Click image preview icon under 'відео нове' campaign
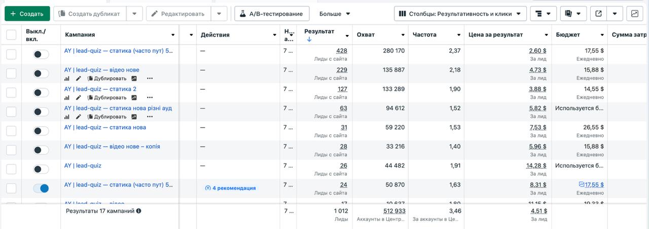The width and height of the screenshot is (649, 229). [x=134, y=79]
